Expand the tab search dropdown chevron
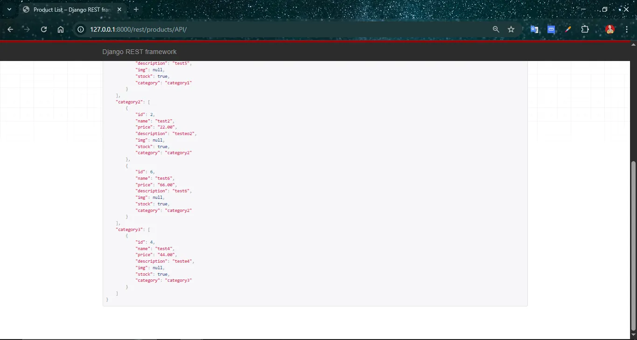Viewport: 637px width, 340px height. pyautogui.click(x=9, y=9)
